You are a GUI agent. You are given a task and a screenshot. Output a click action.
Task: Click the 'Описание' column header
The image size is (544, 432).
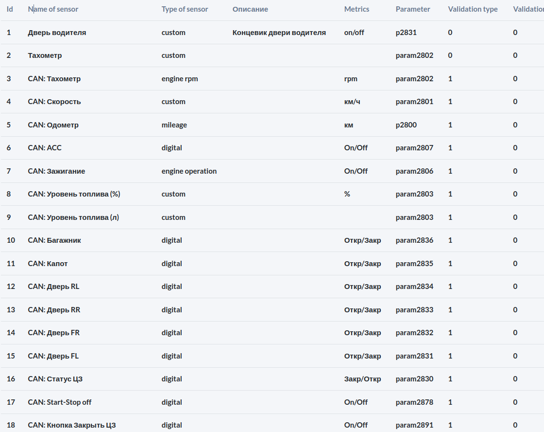point(250,9)
